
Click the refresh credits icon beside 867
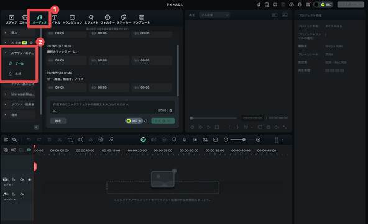[x=145, y=121]
